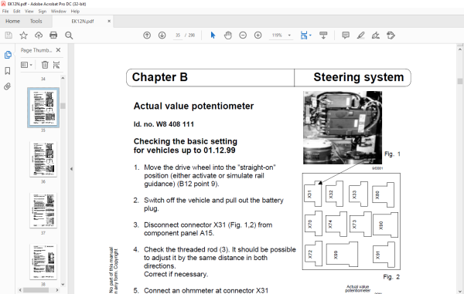
Task: Switch to the Tools tab
Action: click(x=36, y=22)
